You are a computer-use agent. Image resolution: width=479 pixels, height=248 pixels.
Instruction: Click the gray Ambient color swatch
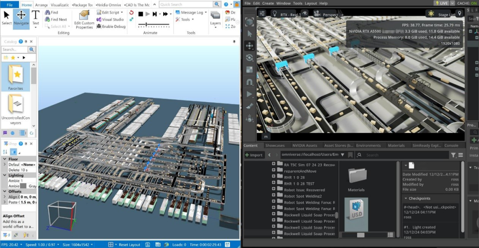tap(23, 186)
